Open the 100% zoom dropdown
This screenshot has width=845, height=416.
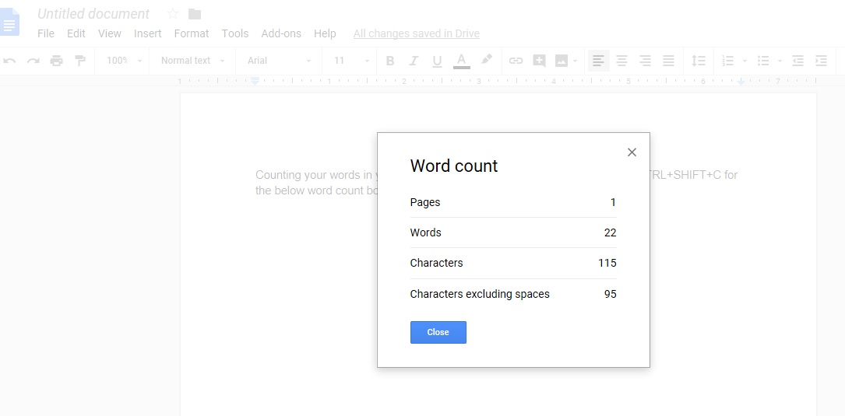124,61
